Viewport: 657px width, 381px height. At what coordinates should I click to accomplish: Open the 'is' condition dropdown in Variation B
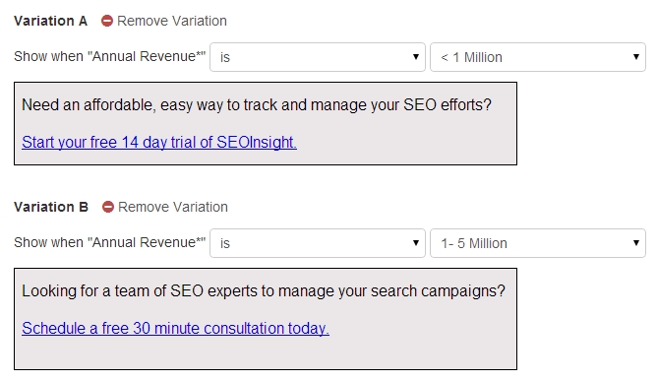pos(318,243)
